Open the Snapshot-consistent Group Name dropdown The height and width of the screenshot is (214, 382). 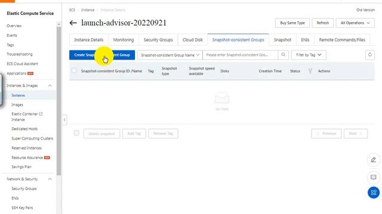tap(170, 55)
